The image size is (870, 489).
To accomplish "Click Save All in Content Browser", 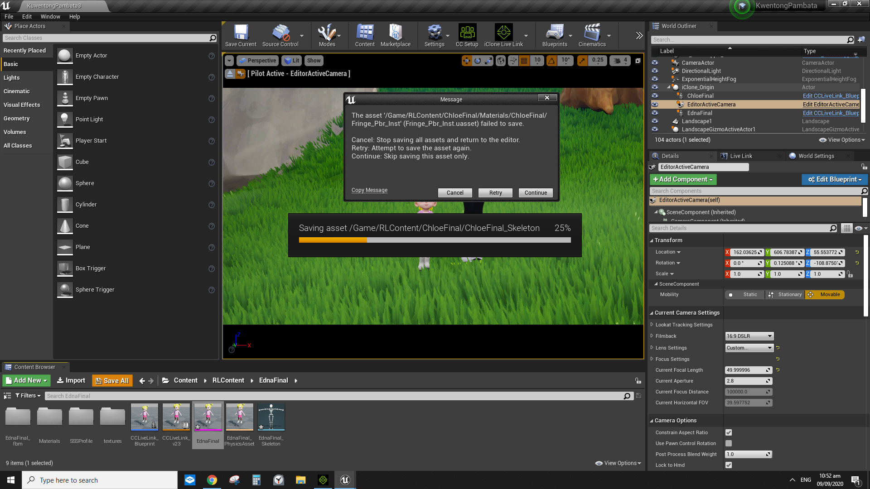I will pyautogui.click(x=112, y=381).
